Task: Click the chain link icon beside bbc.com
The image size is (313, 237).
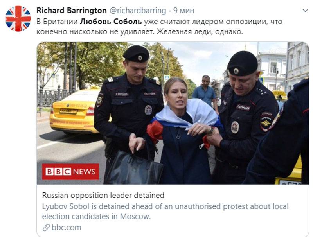Action: pos(46,228)
